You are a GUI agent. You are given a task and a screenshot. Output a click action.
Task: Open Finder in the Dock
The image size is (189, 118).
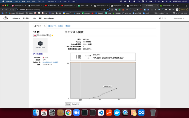click(36, 113)
